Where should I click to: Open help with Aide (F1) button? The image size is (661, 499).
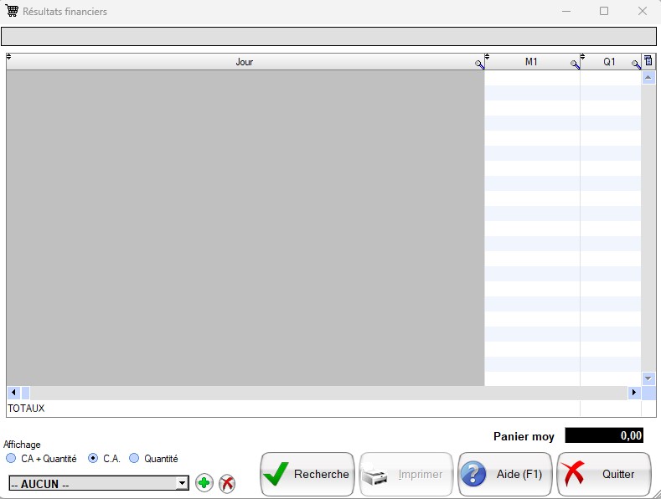(505, 475)
